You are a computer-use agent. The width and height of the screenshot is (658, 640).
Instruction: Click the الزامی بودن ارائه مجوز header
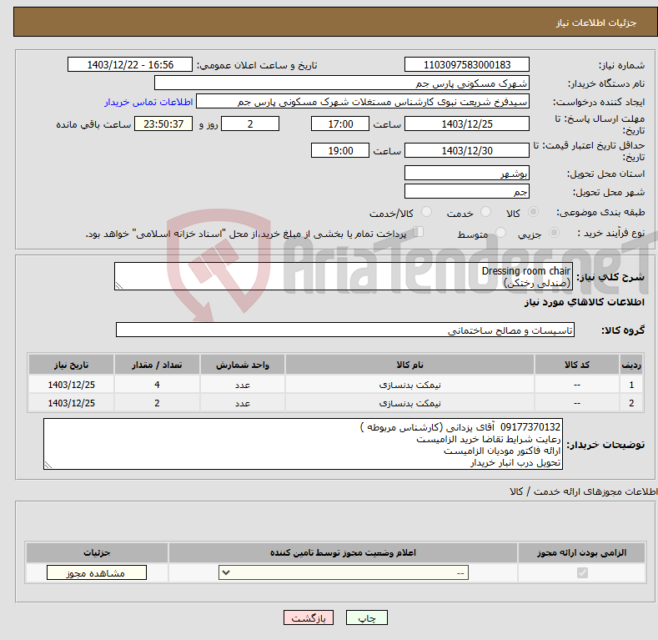[x=581, y=552]
